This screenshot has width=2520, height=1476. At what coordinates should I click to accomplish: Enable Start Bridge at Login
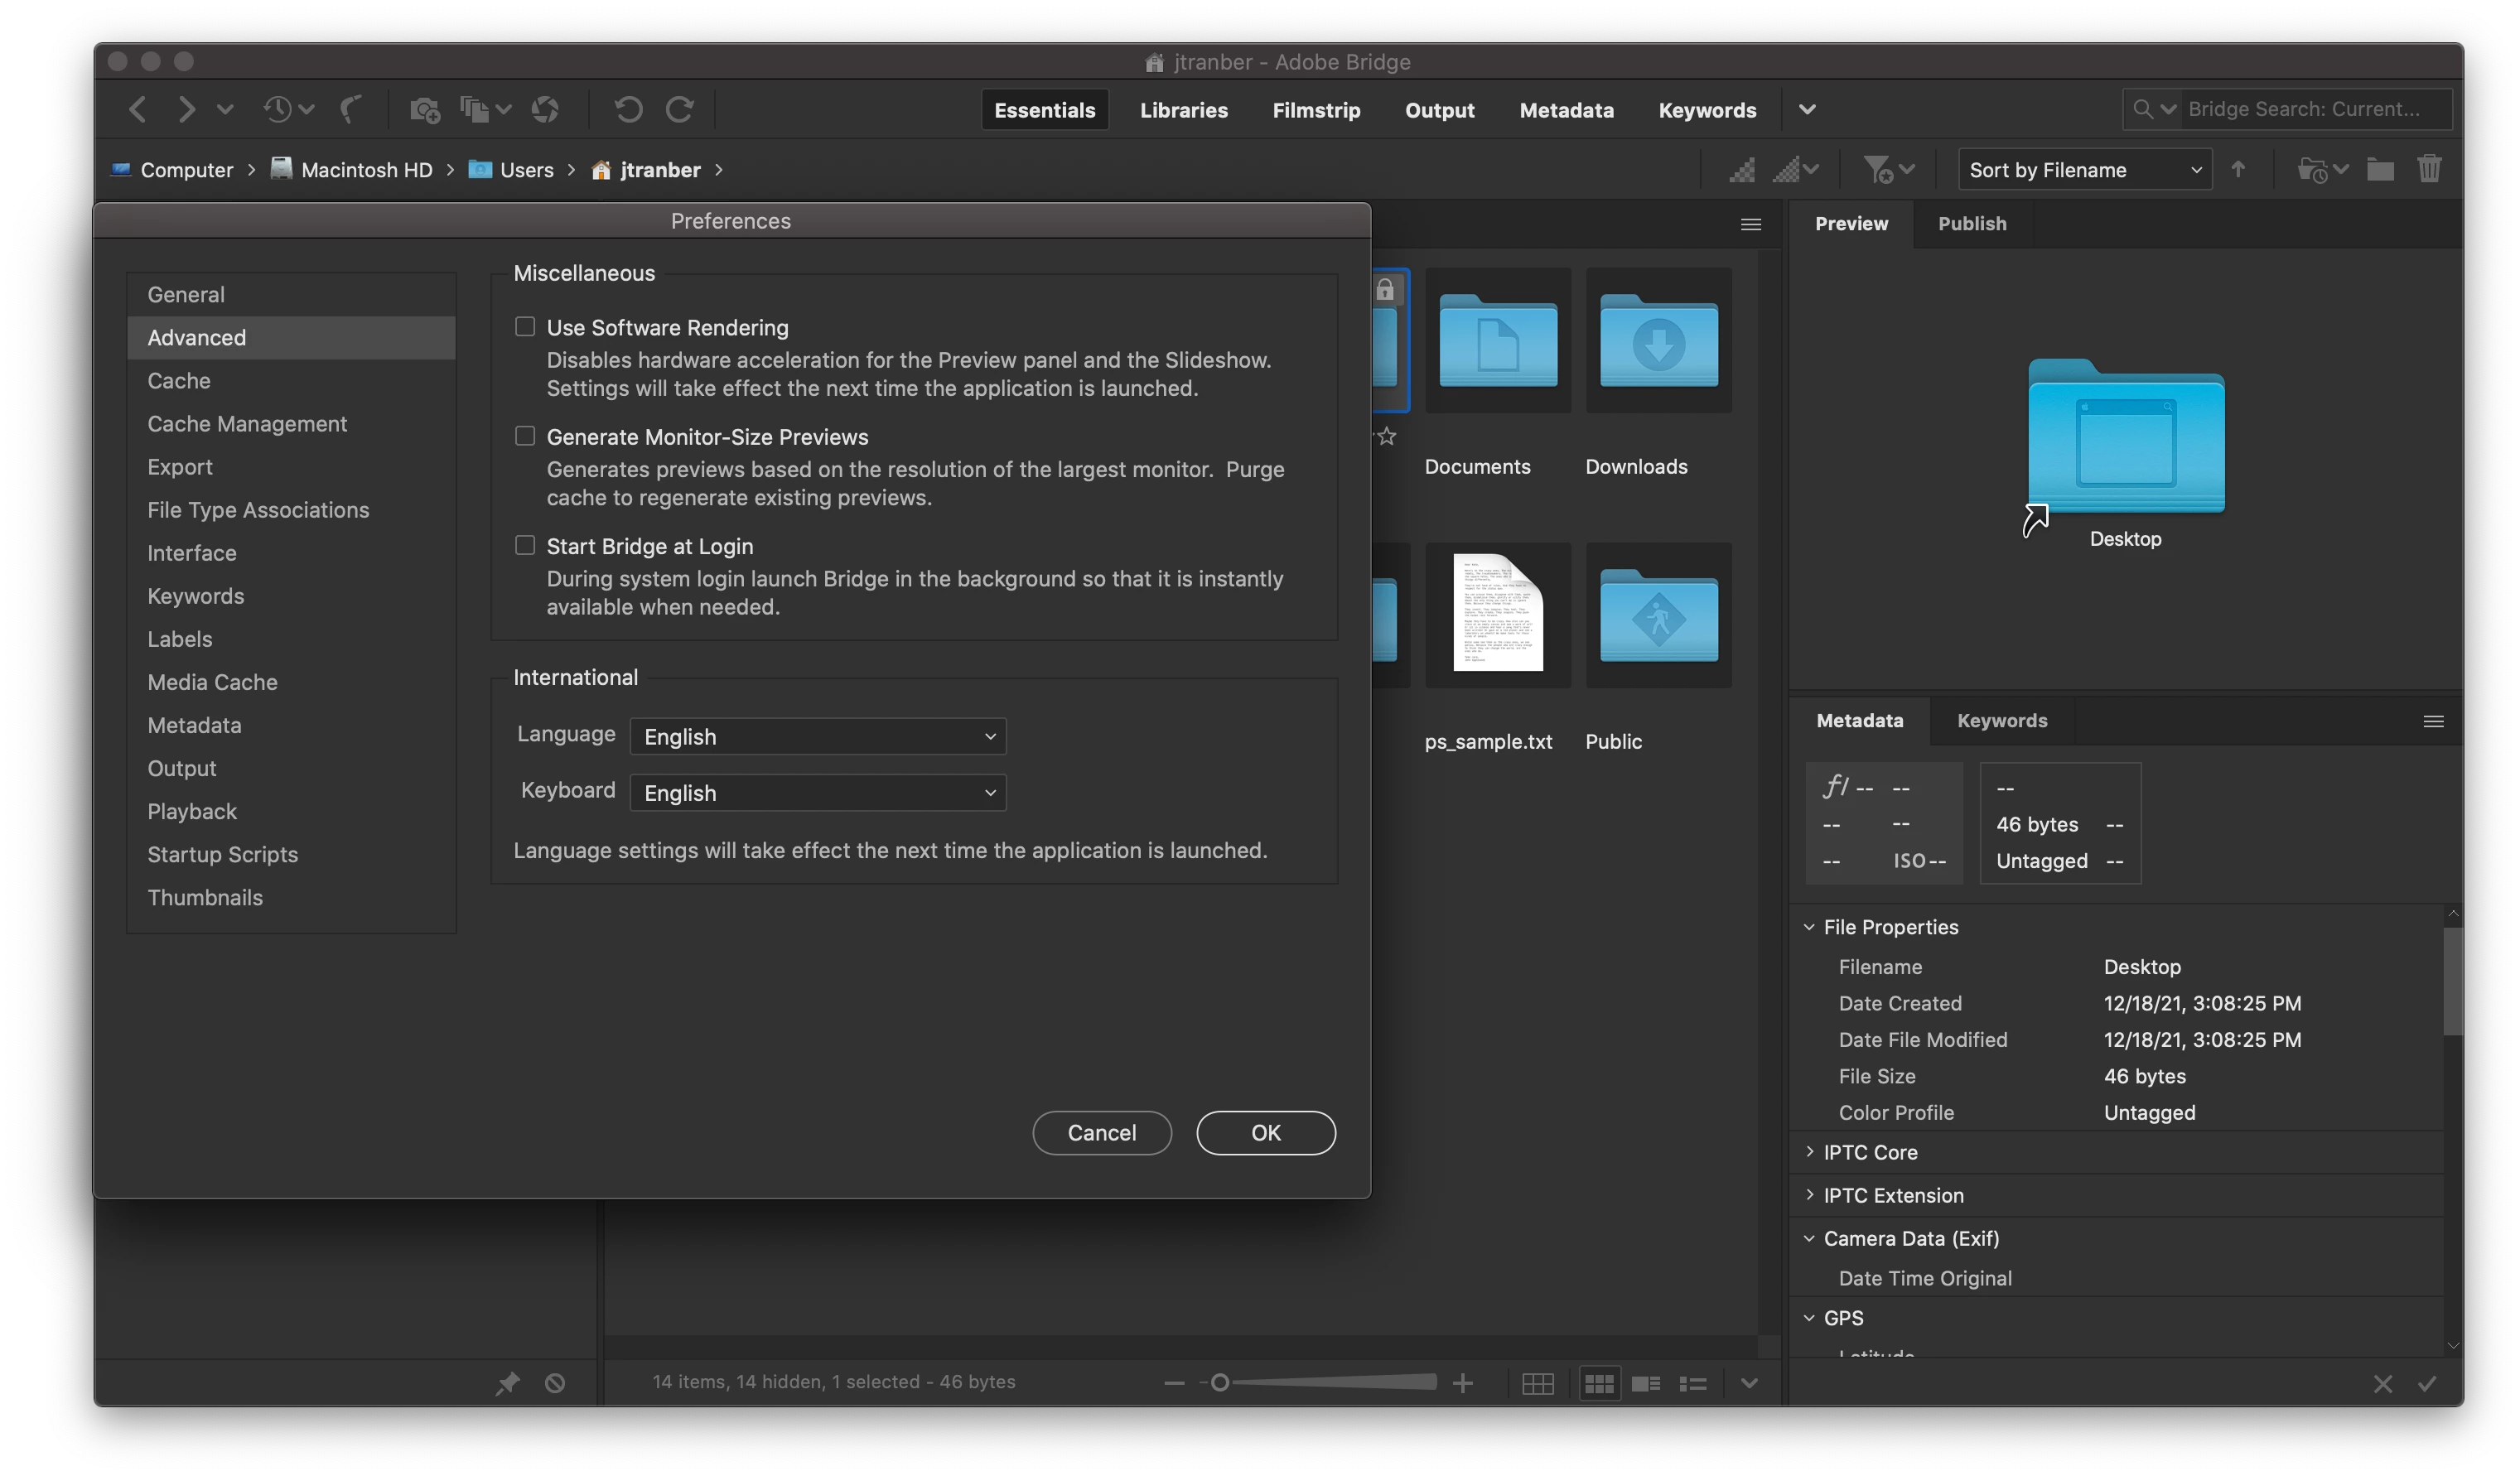tap(525, 545)
